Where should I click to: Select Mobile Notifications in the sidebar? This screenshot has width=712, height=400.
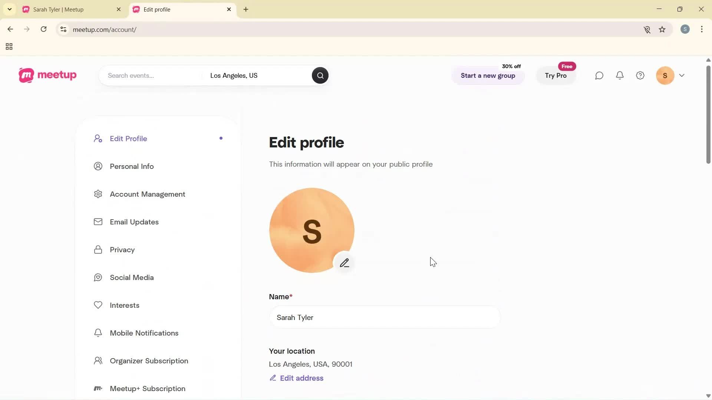(x=144, y=333)
